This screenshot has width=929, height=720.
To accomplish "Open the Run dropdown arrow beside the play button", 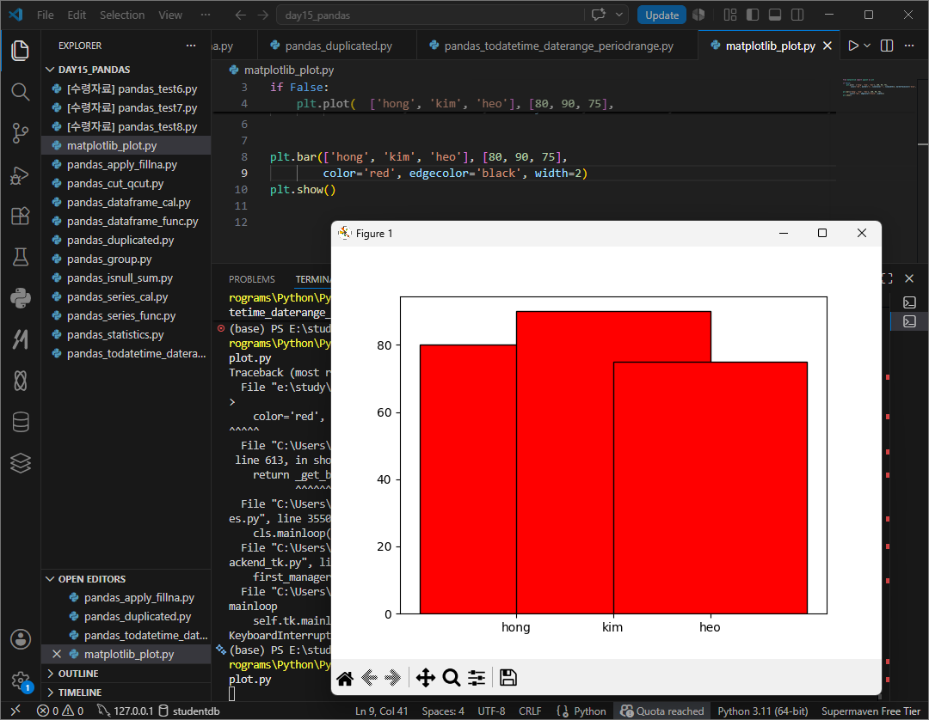I will click(867, 46).
